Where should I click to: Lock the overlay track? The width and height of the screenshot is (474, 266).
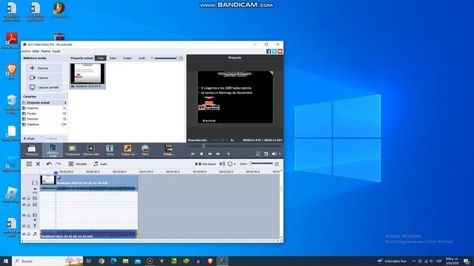(29, 215)
